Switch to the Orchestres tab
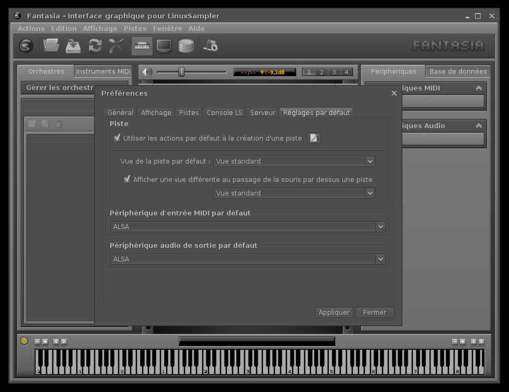The height and width of the screenshot is (392, 509). (46, 71)
